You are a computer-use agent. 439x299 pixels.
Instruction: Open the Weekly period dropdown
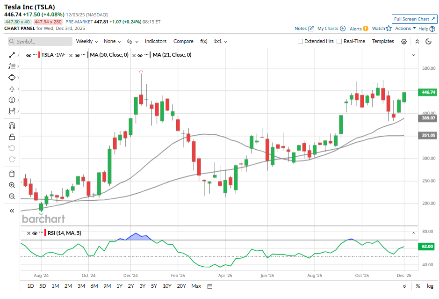87,42
